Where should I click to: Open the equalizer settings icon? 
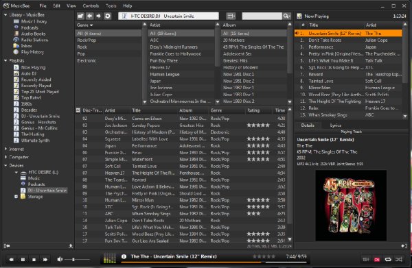pyautogui.click(x=365, y=259)
